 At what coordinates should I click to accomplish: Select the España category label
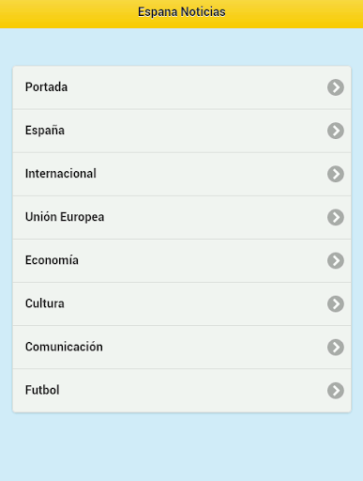(x=45, y=131)
